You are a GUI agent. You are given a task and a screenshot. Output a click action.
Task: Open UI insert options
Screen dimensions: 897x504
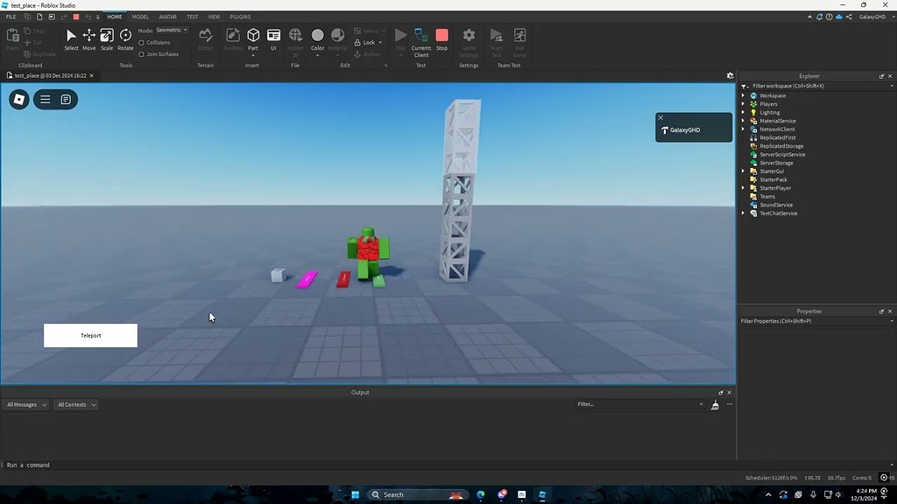click(273, 37)
